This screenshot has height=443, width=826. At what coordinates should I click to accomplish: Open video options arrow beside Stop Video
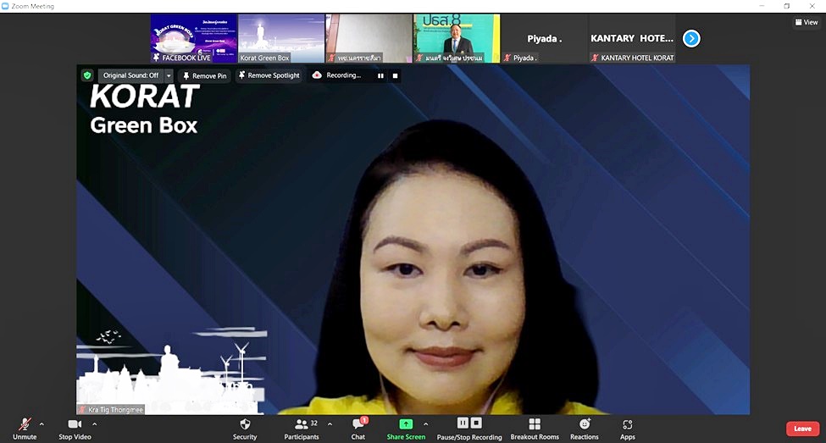tap(94, 424)
